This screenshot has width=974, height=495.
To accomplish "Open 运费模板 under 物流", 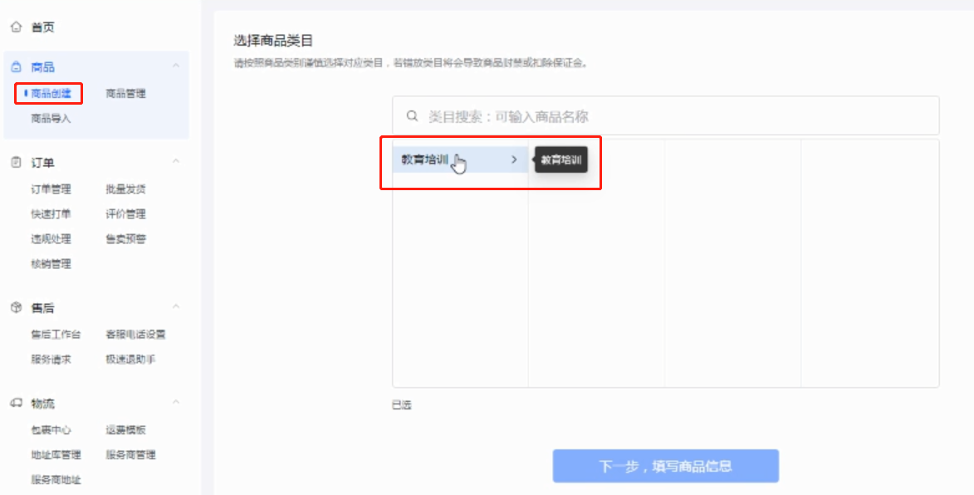I will pyautogui.click(x=125, y=429).
